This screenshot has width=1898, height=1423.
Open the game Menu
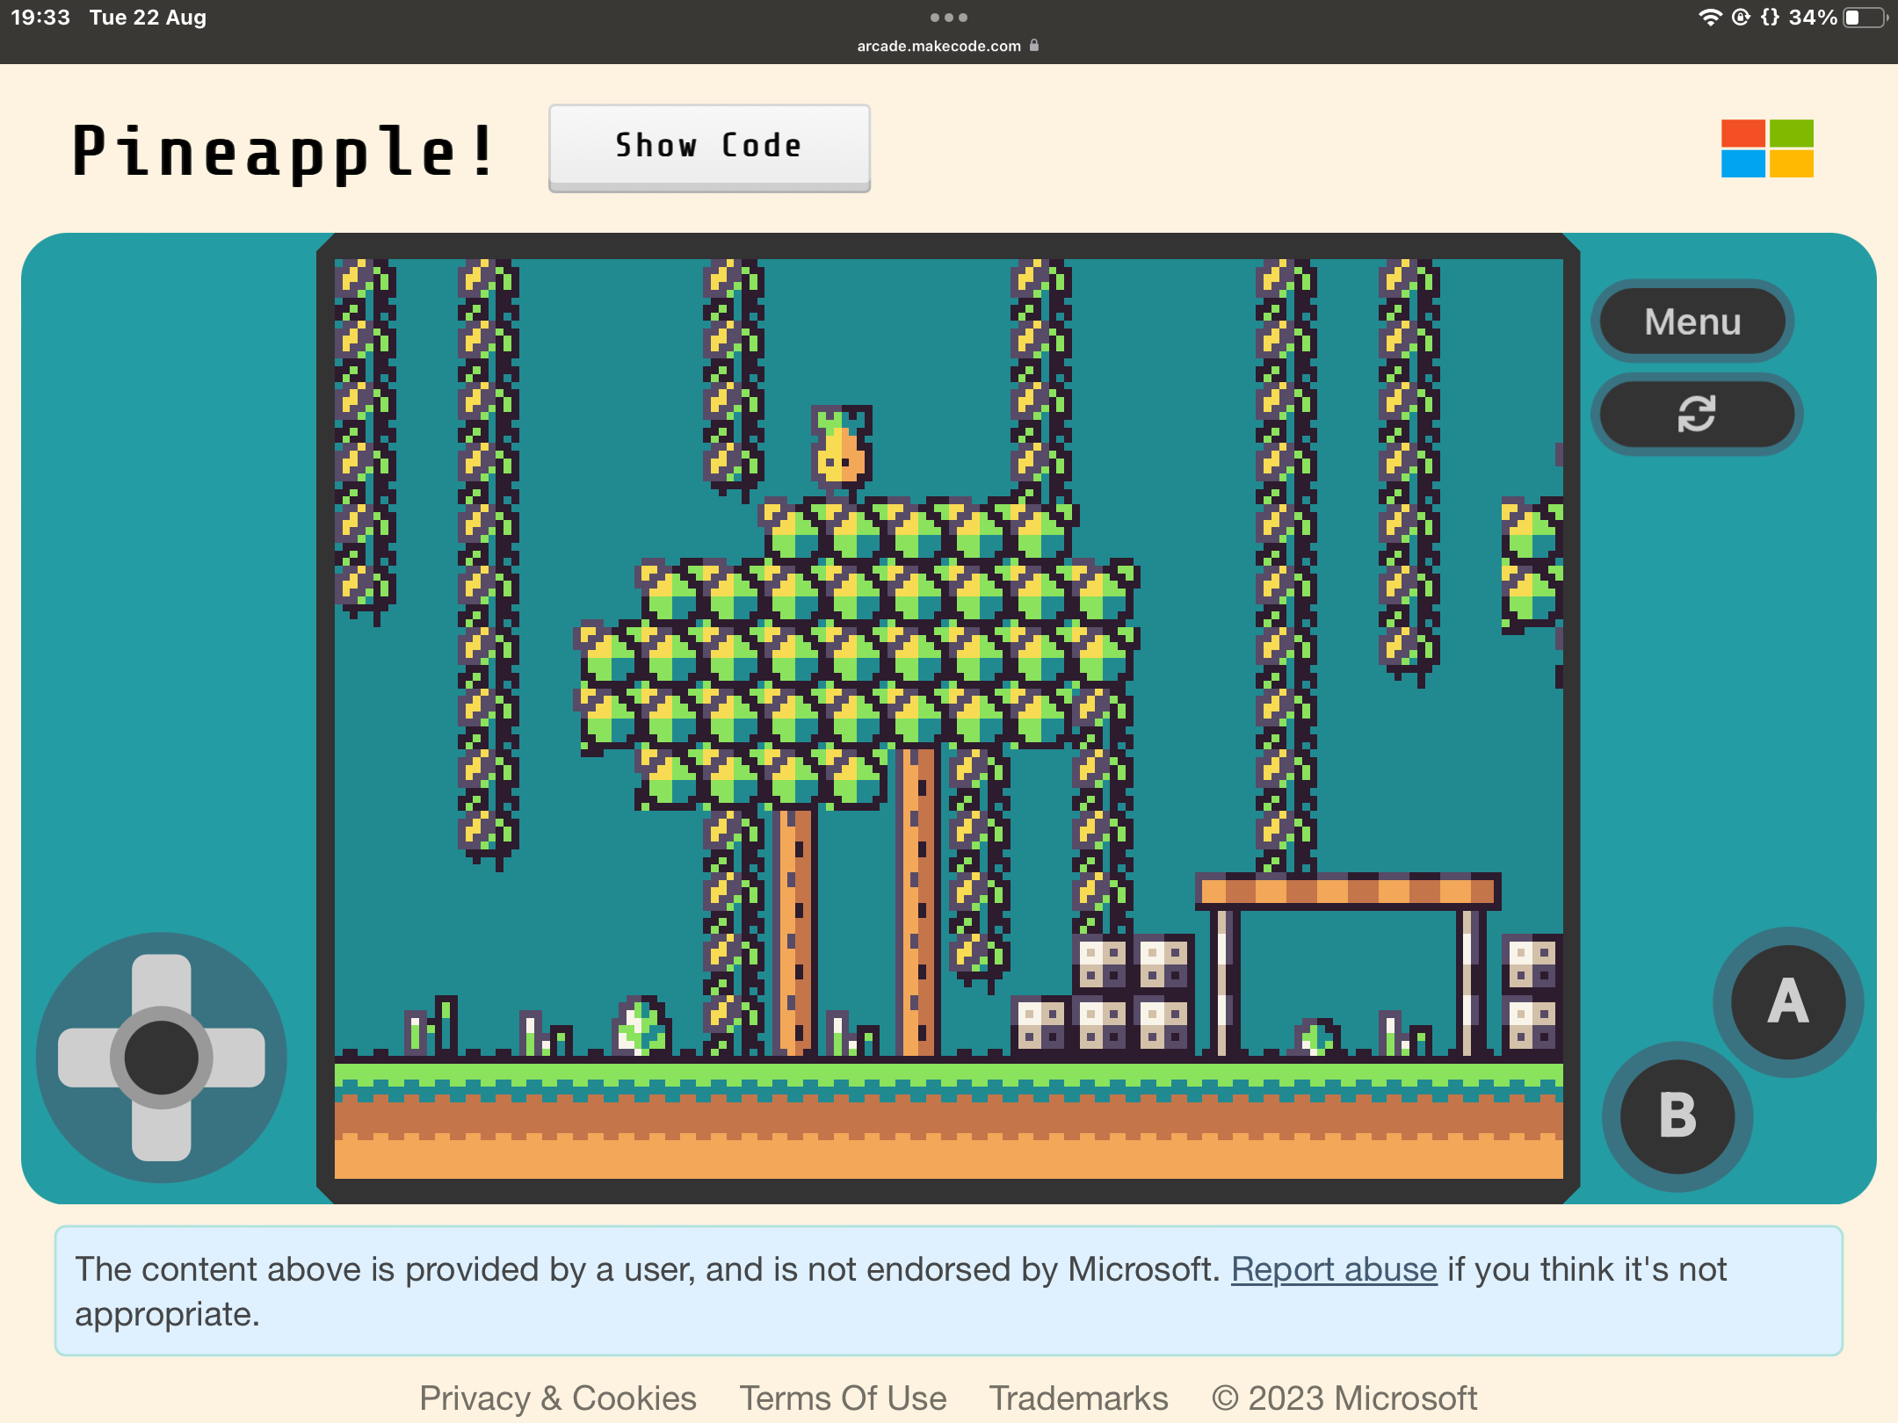[x=1692, y=321]
